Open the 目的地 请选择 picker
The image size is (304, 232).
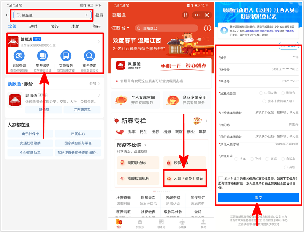tap(258, 125)
